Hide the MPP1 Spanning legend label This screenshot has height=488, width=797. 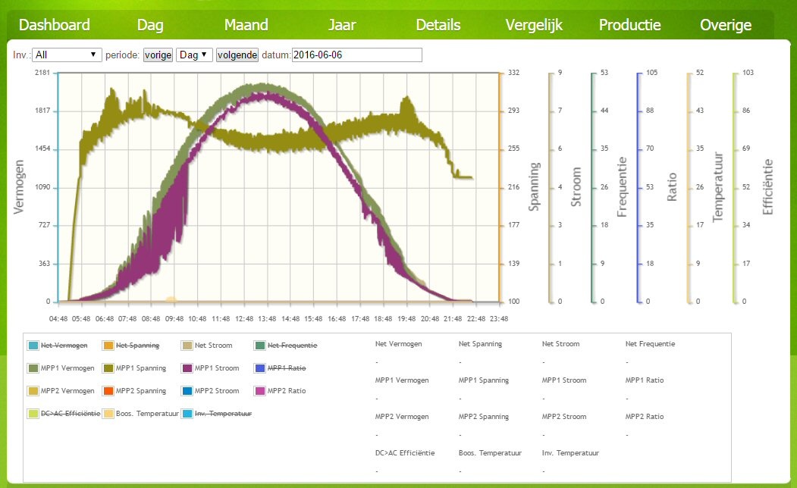coord(141,368)
